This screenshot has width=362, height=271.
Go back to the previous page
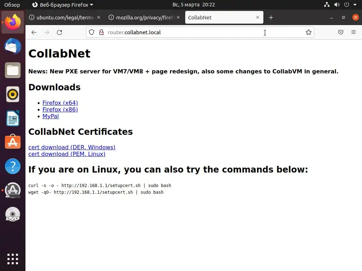pos(34,32)
